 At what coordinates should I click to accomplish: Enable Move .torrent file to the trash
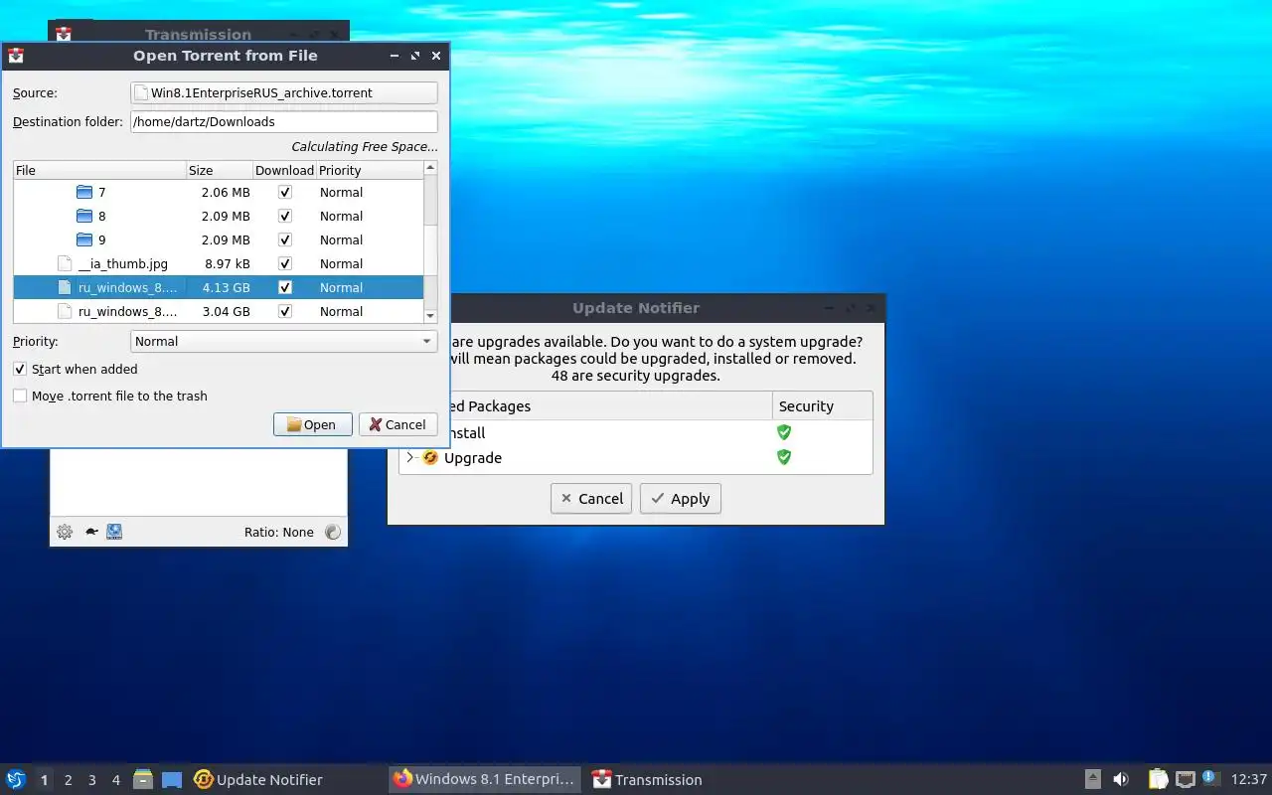pos(20,396)
